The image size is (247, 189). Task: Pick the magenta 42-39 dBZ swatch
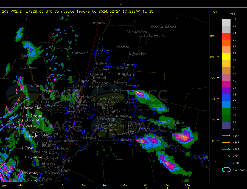226,84
